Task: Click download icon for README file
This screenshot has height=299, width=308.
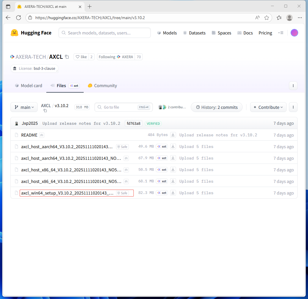Action: pyautogui.click(x=173, y=135)
